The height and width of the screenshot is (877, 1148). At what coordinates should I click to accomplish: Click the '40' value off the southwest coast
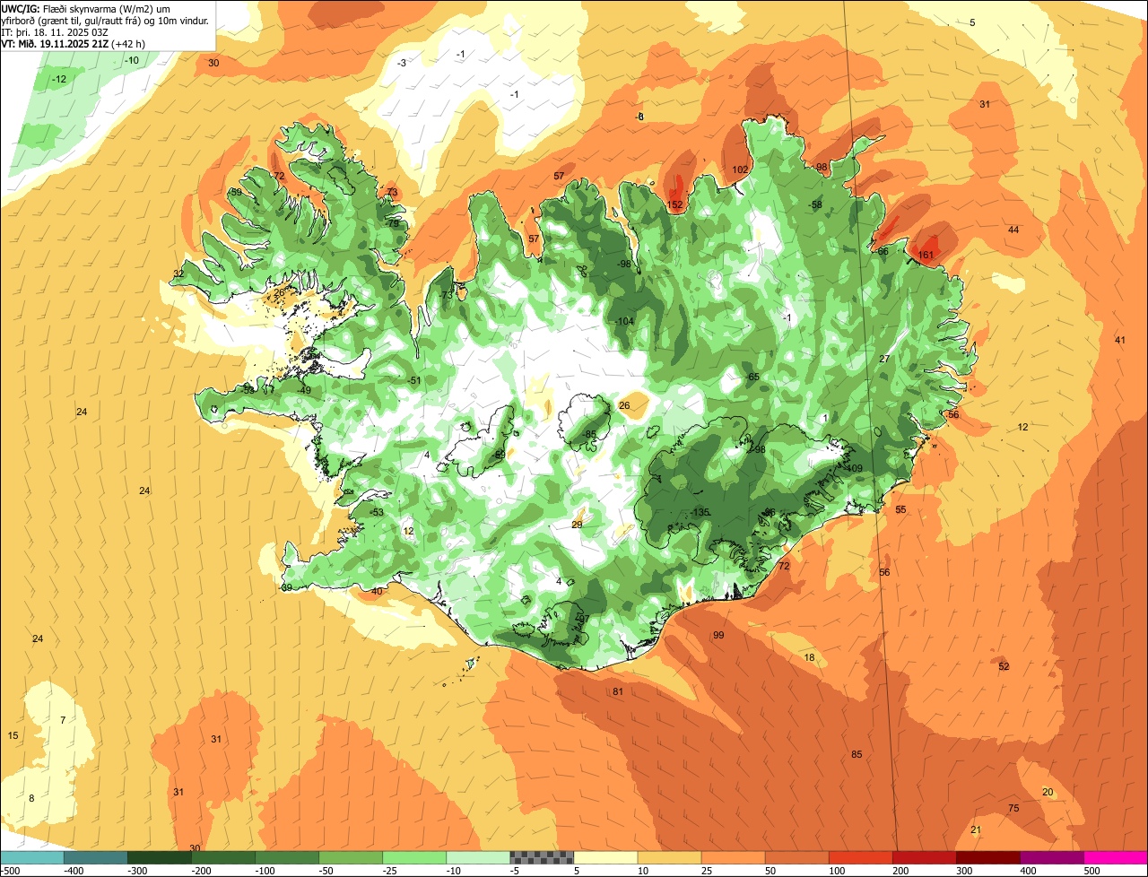[377, 591]
